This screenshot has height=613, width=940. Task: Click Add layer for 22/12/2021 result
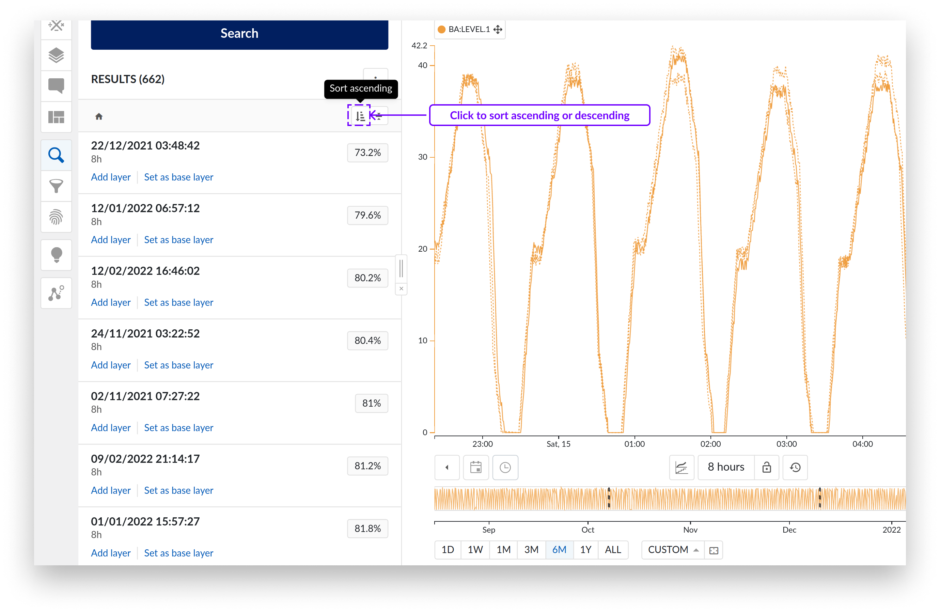[x=111, y=177]
